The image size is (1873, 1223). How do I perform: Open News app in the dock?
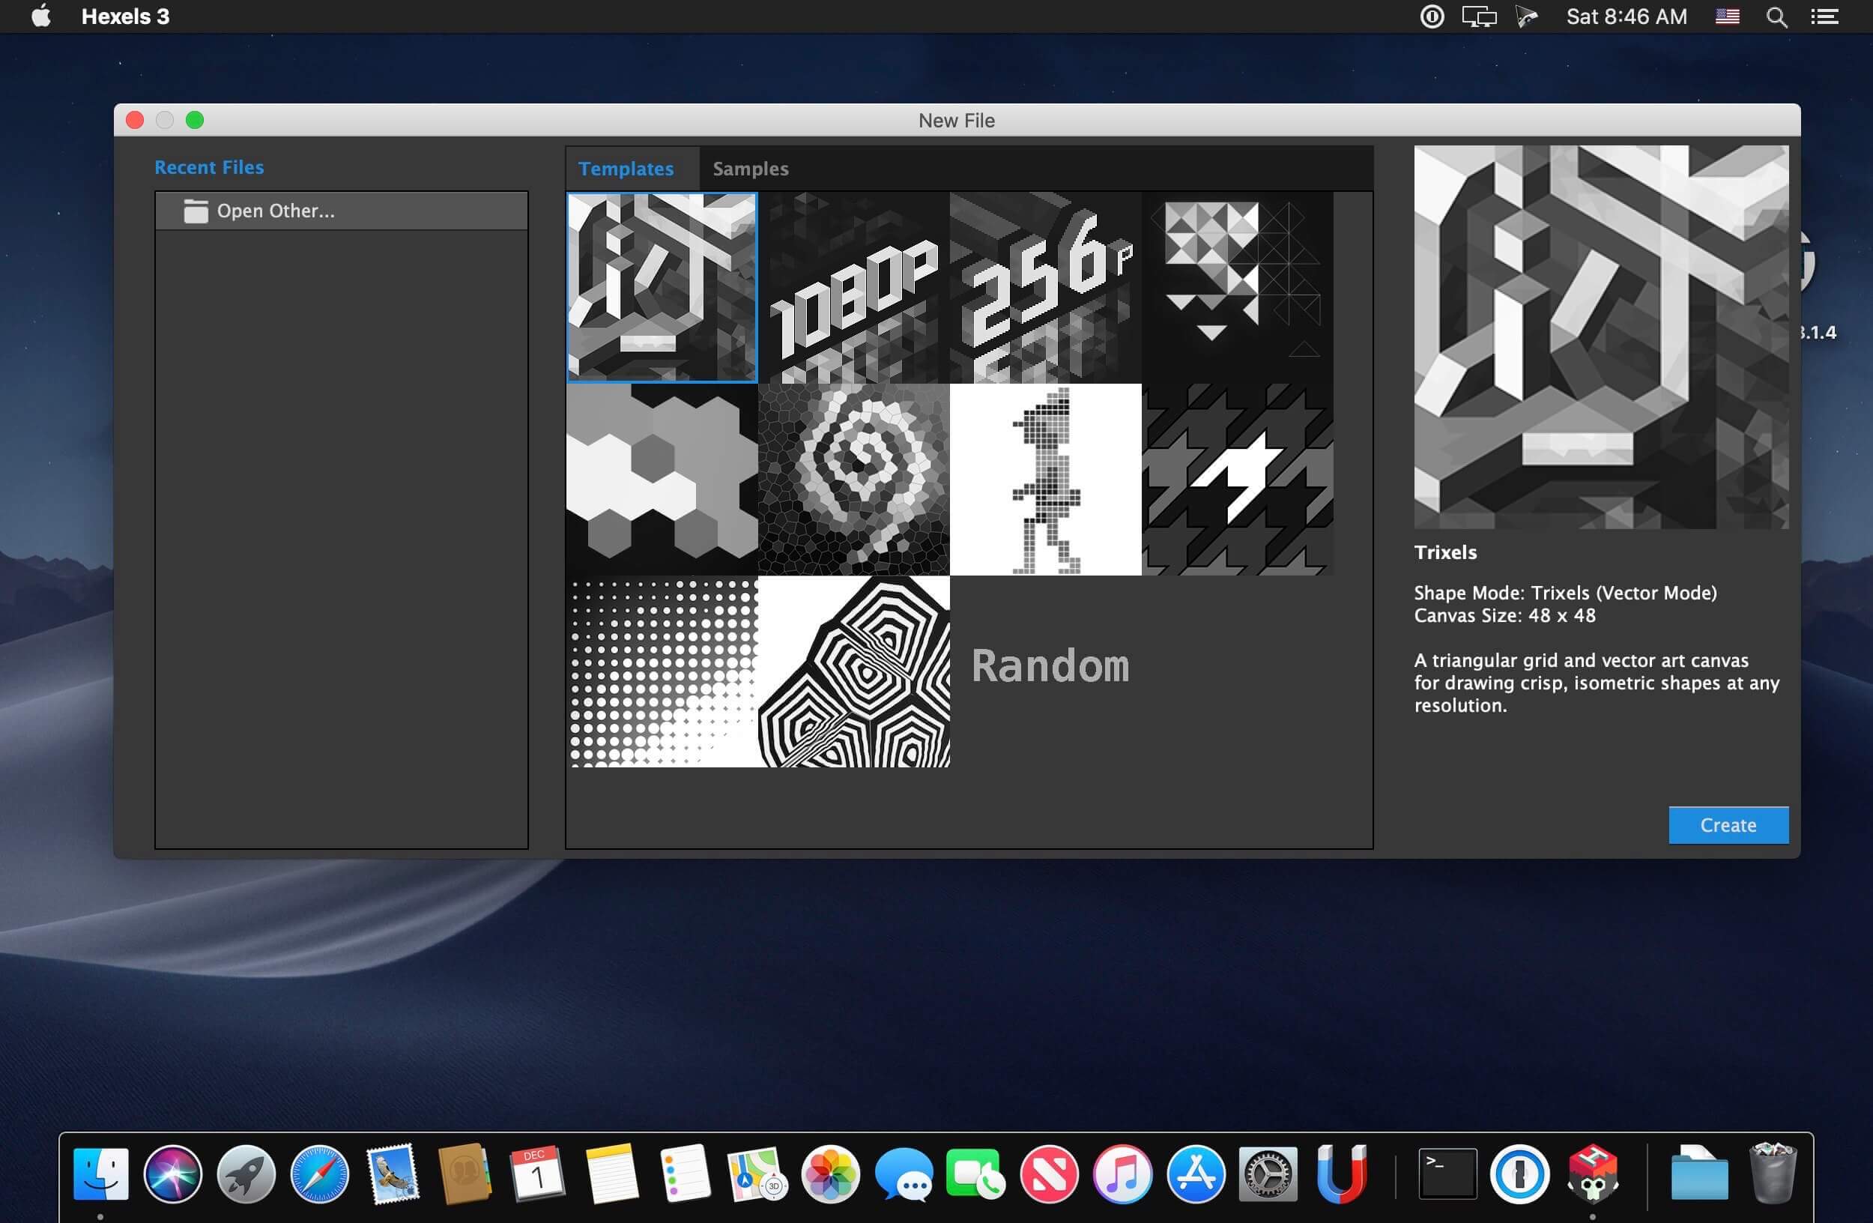(1049, 1174)
